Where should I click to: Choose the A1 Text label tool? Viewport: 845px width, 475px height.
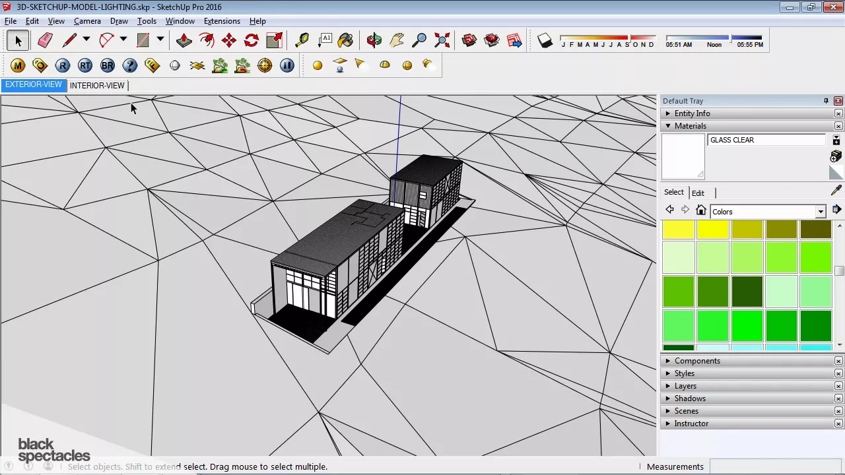point(325,40)
